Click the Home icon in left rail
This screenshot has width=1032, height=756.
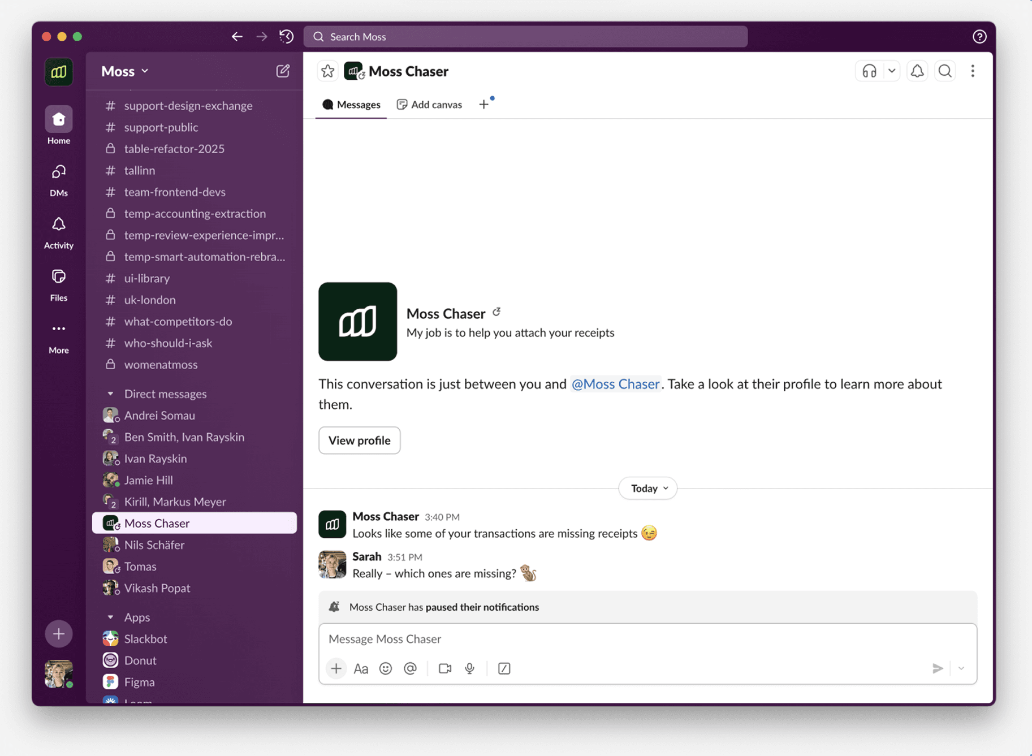[58, 119]
